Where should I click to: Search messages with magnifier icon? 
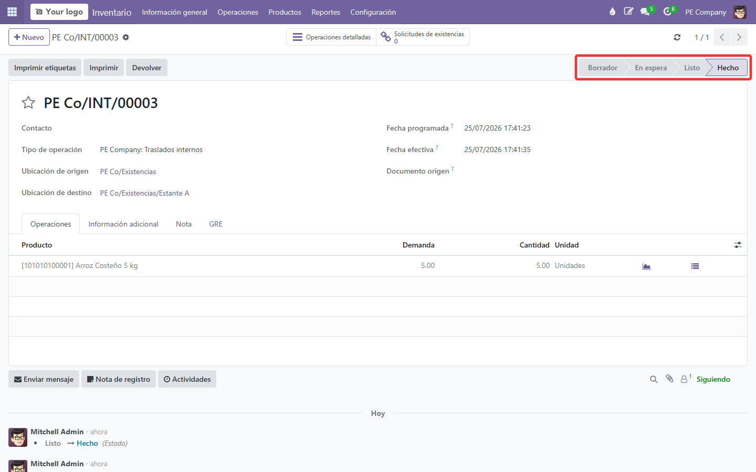[654, 379]
